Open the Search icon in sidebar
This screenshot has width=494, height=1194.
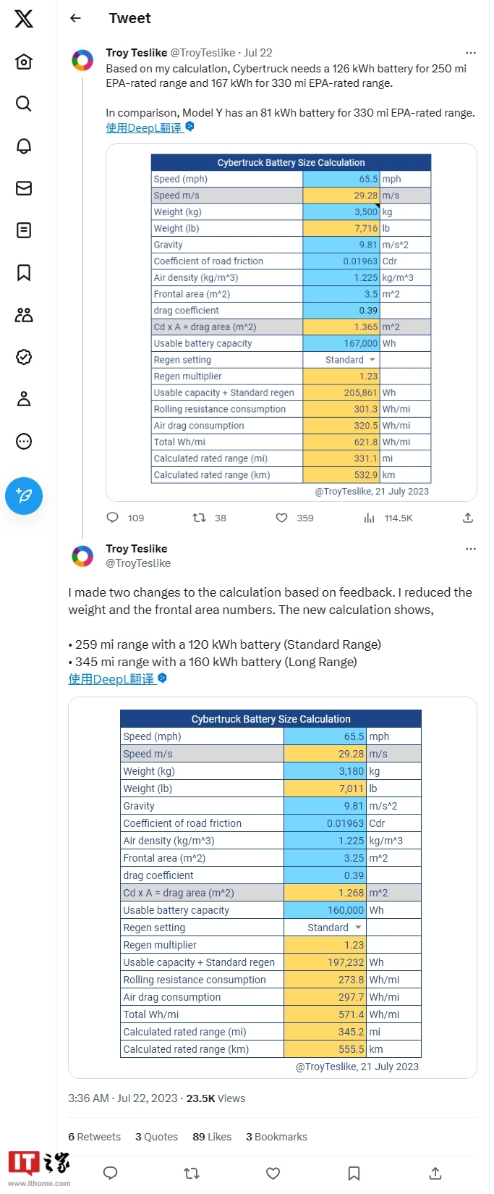coord(24,104)
